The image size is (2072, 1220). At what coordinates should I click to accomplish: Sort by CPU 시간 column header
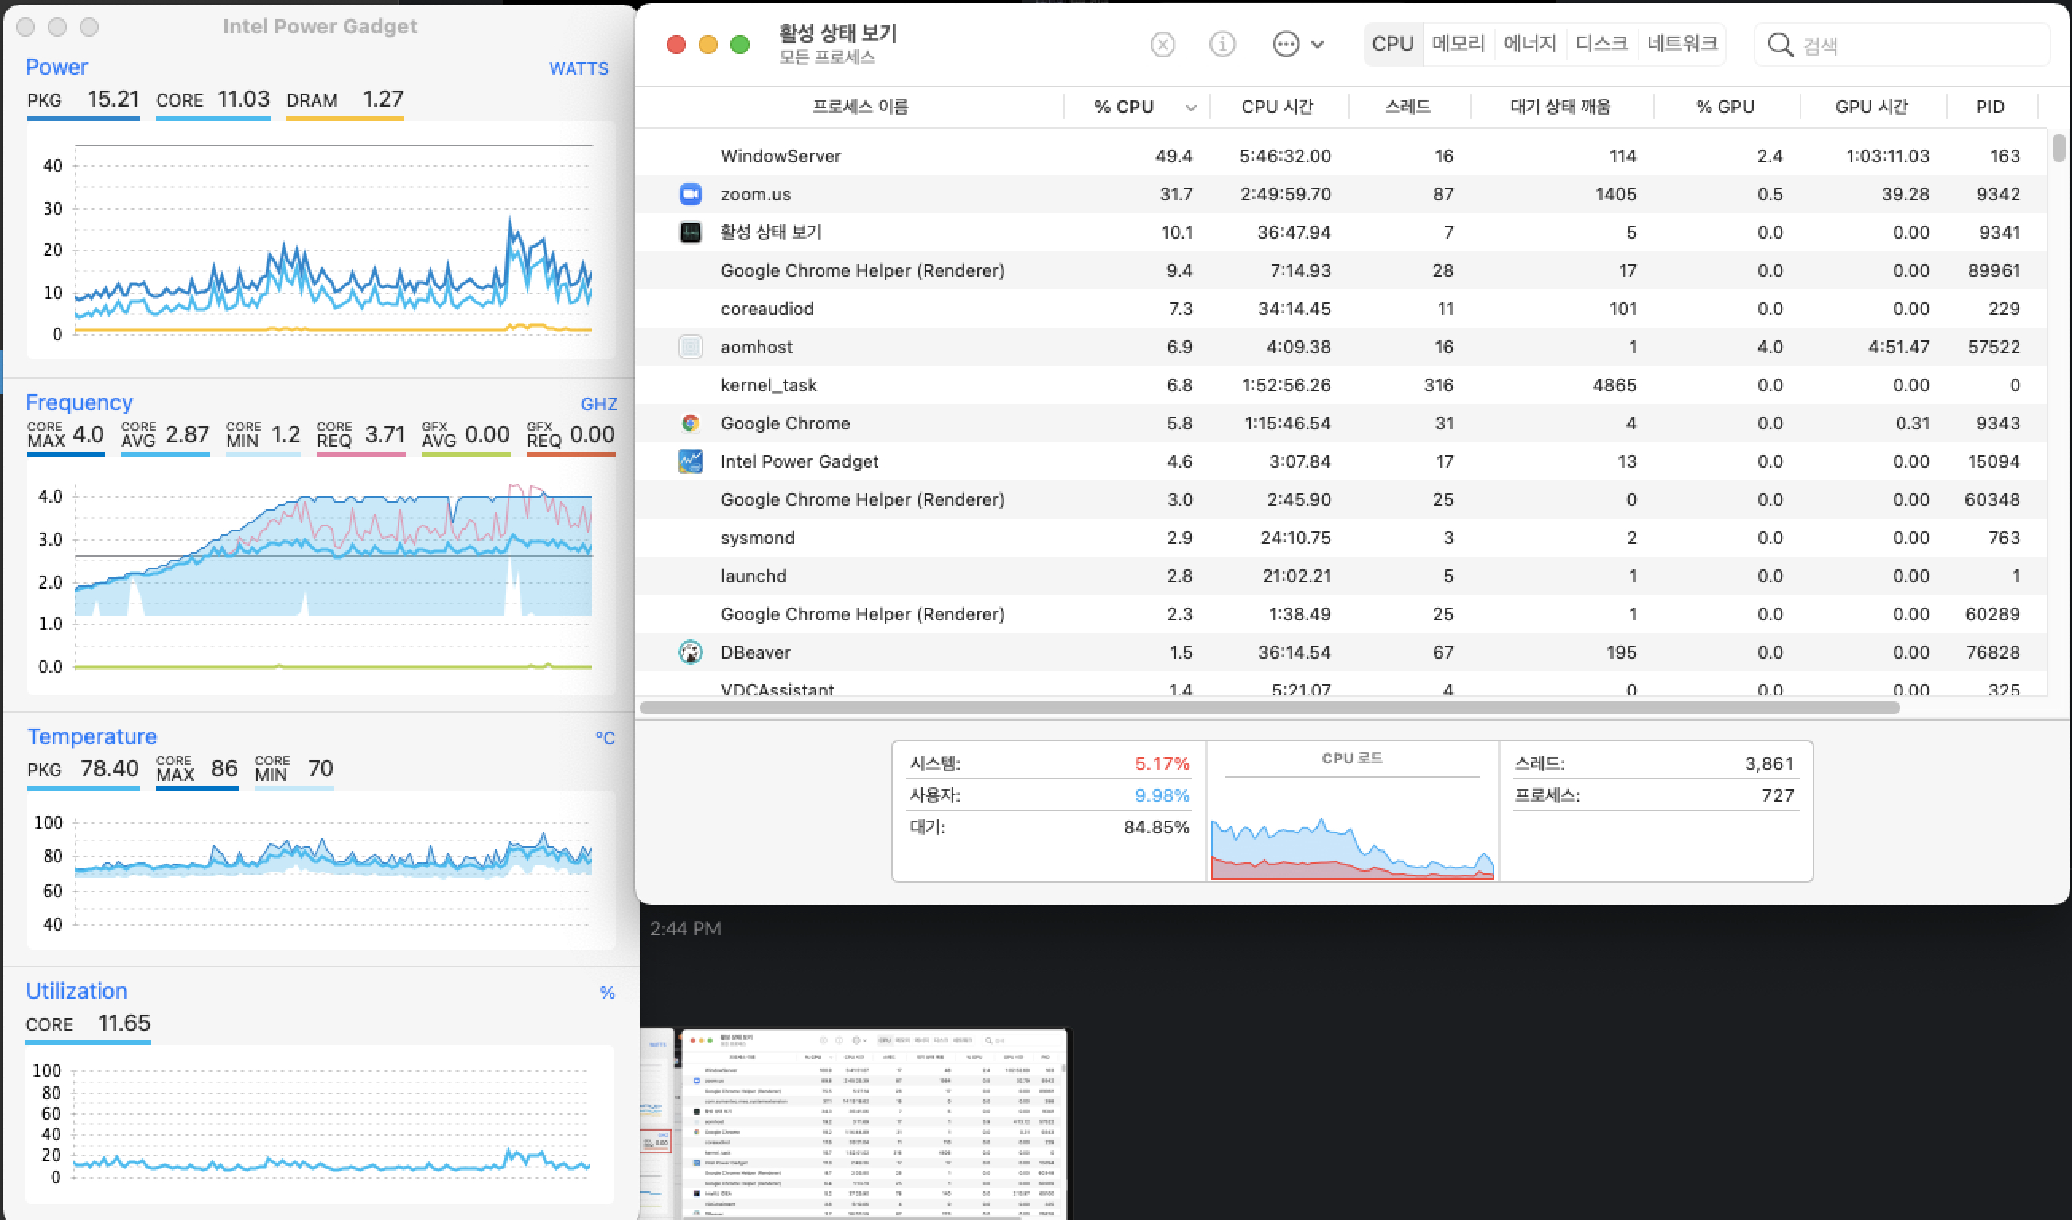[x=1277, y=107]
